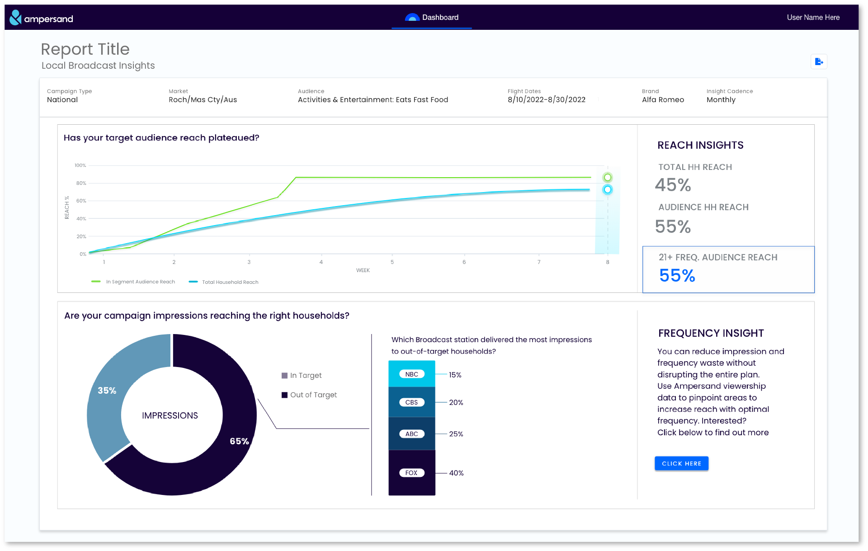Click the 21+ Freq. Audience Reach card

click(728, 269)
